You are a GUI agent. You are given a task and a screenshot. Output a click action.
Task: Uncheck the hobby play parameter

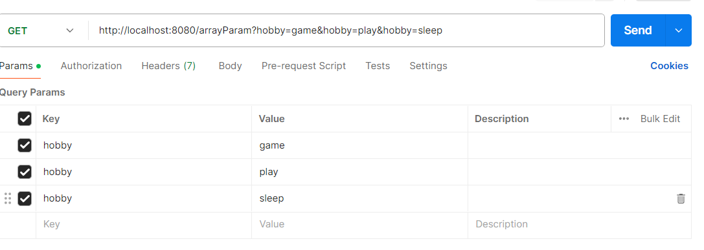(x=25, y=172)
